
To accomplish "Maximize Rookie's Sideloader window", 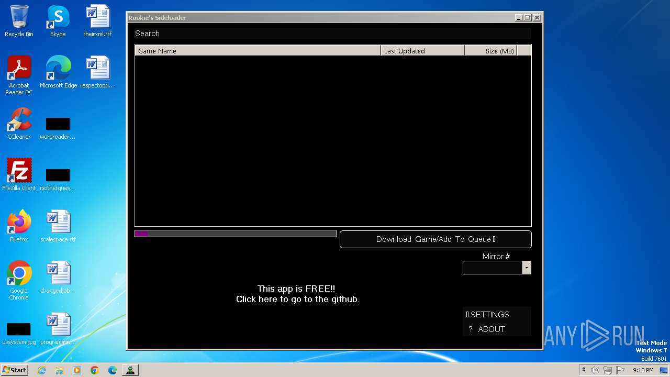I will coord(528,18).
